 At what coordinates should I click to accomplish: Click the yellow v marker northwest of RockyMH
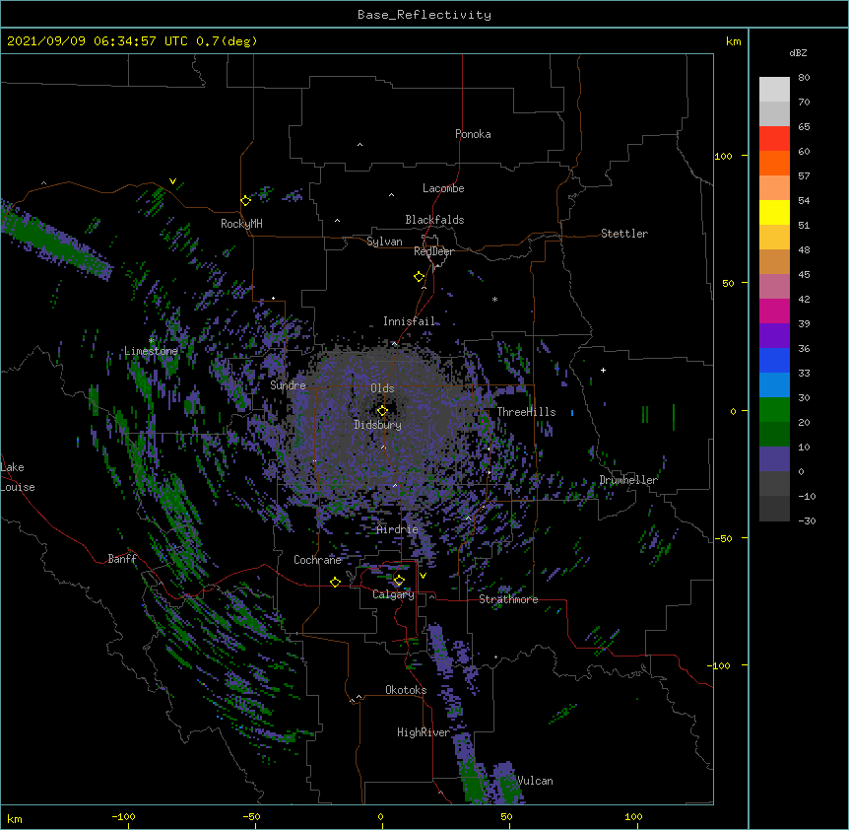coord(172,181)
